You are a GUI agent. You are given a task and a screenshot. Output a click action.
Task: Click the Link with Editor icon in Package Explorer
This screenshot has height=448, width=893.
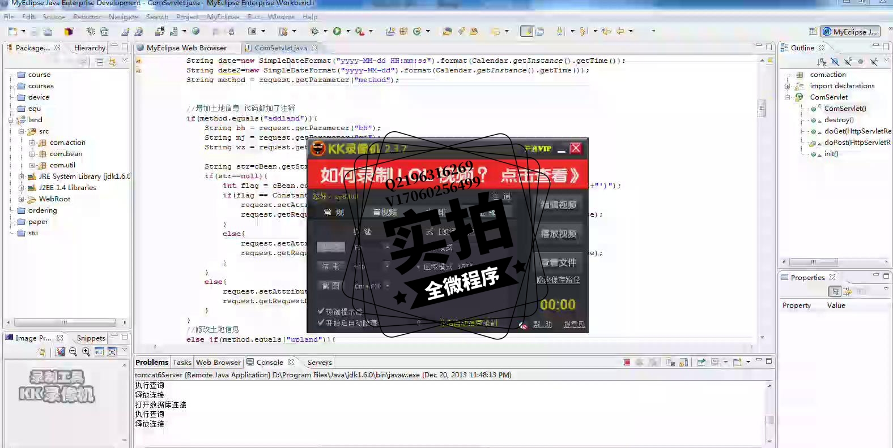112,61
